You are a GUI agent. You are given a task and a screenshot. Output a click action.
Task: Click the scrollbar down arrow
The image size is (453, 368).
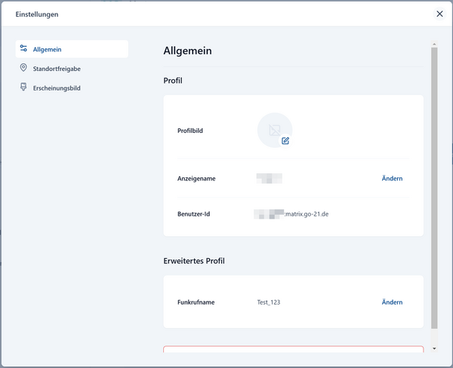433,348
